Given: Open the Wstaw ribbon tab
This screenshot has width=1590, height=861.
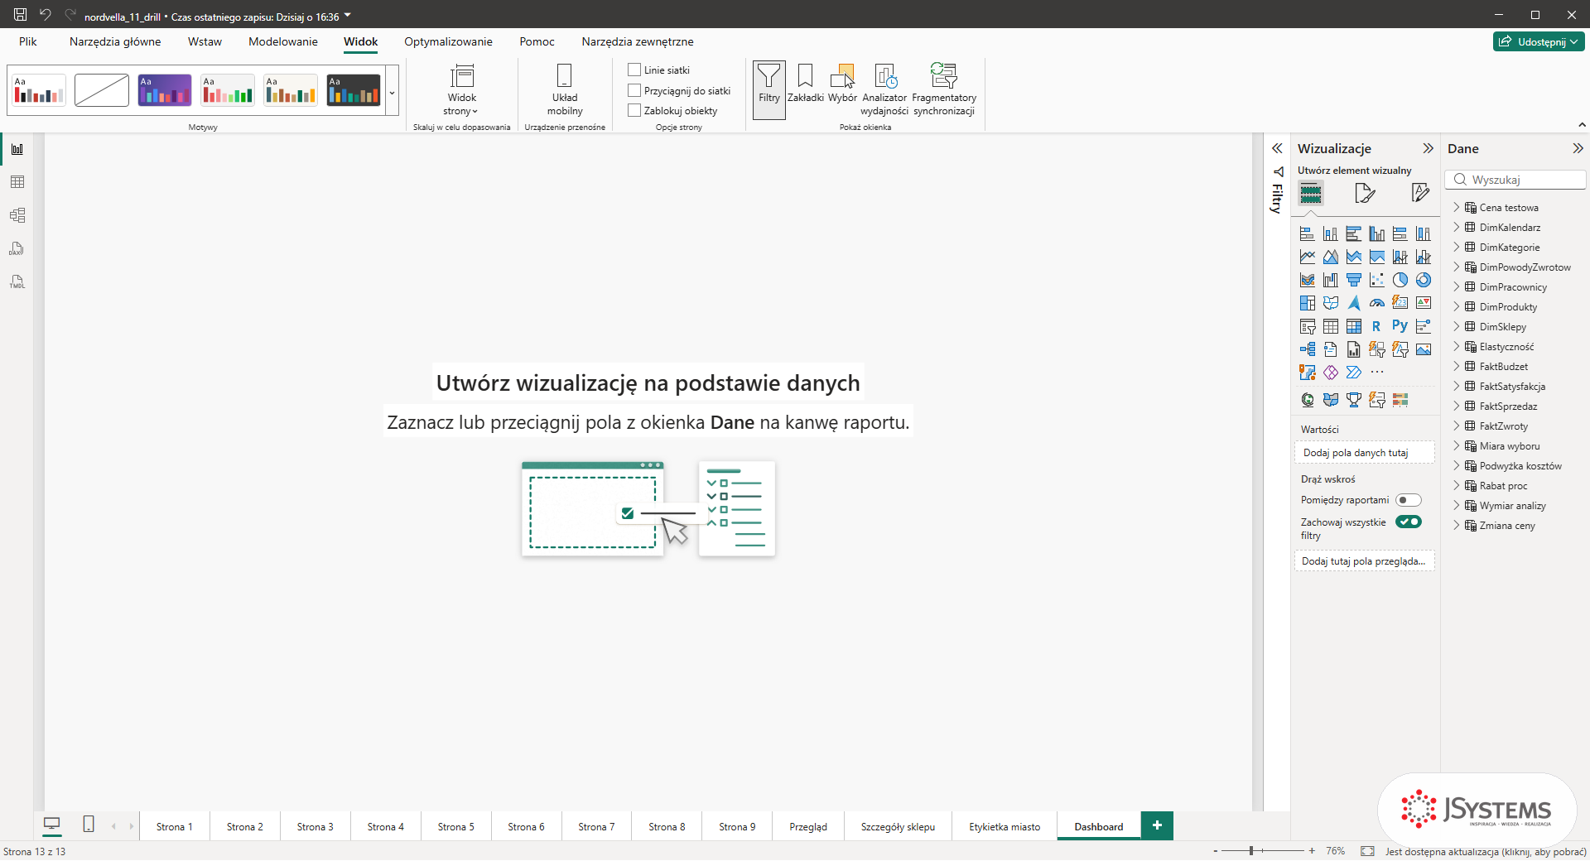Looking at the screenshot, I should [x=205, y=41].
